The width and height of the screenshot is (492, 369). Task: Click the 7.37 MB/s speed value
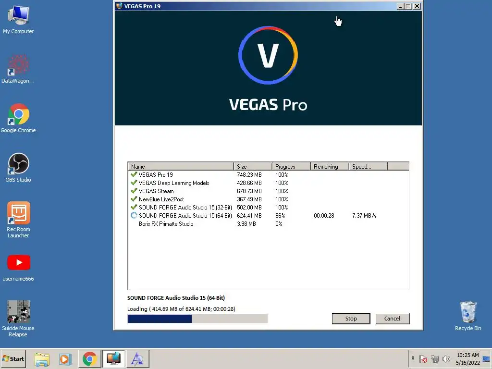364,216
